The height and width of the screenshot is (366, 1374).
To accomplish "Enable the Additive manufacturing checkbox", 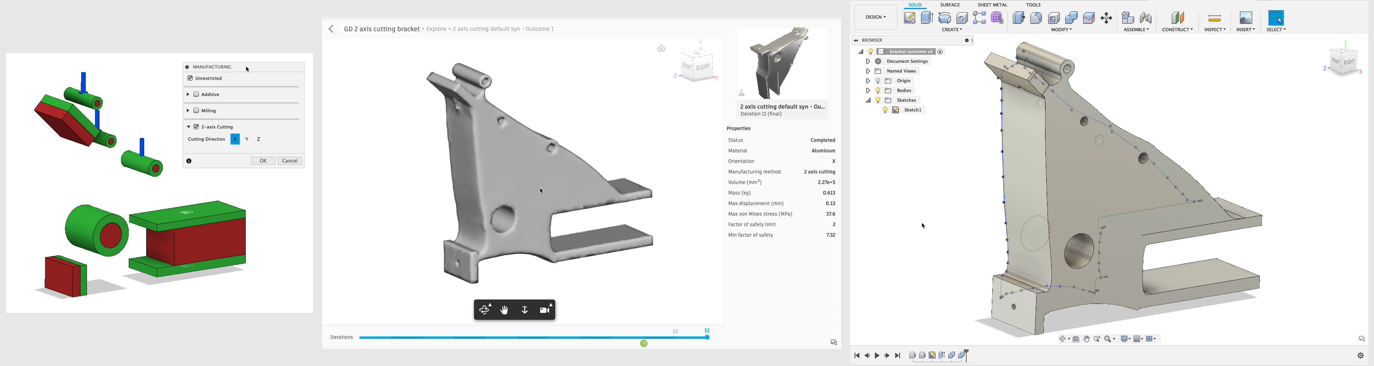I will tap(196, 95).
